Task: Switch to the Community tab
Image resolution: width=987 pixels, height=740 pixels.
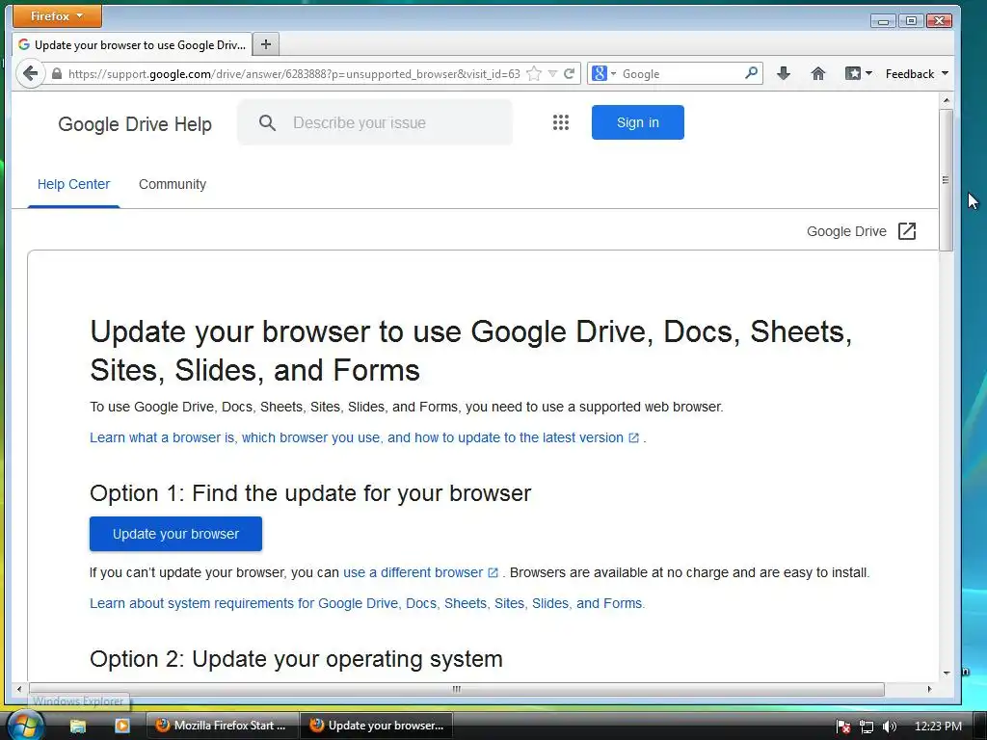Action: click(x=173, y=184)
